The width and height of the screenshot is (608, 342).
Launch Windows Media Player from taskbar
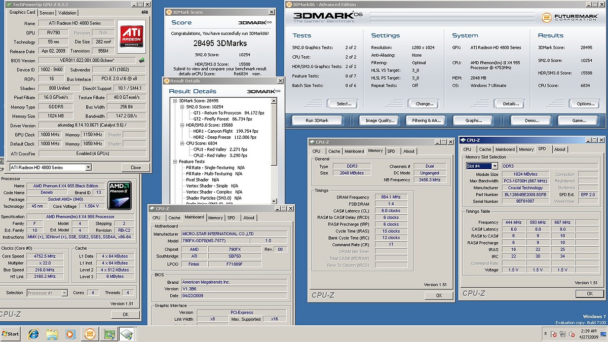click(70, 334)
